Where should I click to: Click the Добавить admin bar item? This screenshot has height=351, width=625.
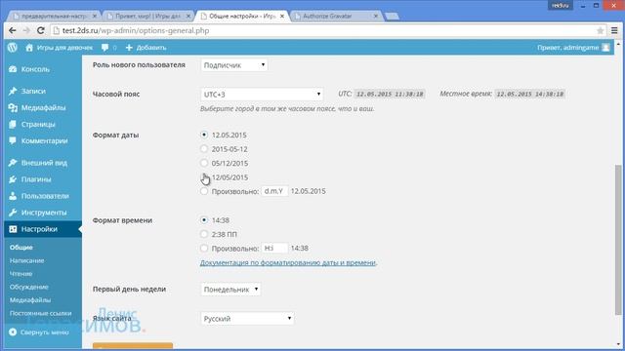151,48
